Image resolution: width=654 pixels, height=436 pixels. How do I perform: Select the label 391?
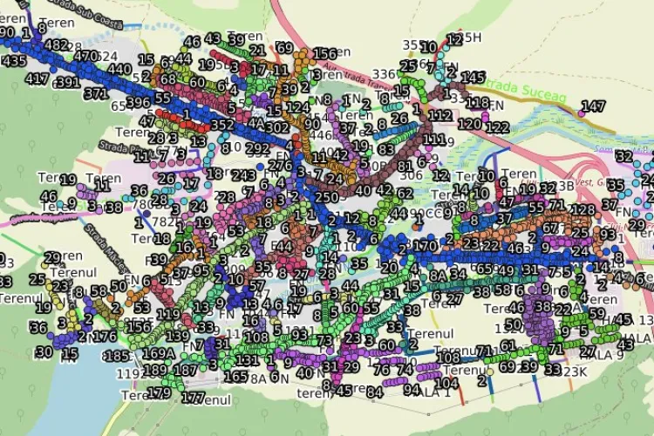(68, 82)
